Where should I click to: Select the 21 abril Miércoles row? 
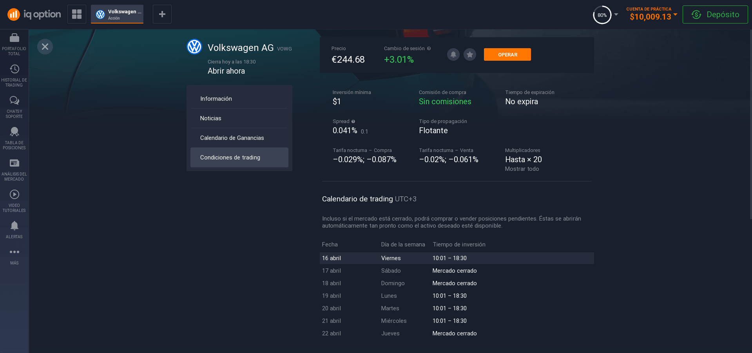[x=457, y=321]
